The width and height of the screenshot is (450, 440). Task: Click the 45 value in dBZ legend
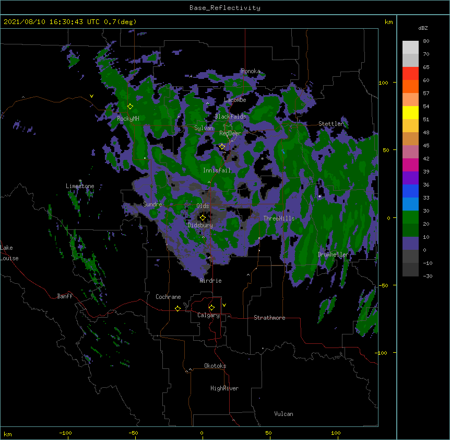[x=426, y=146]
